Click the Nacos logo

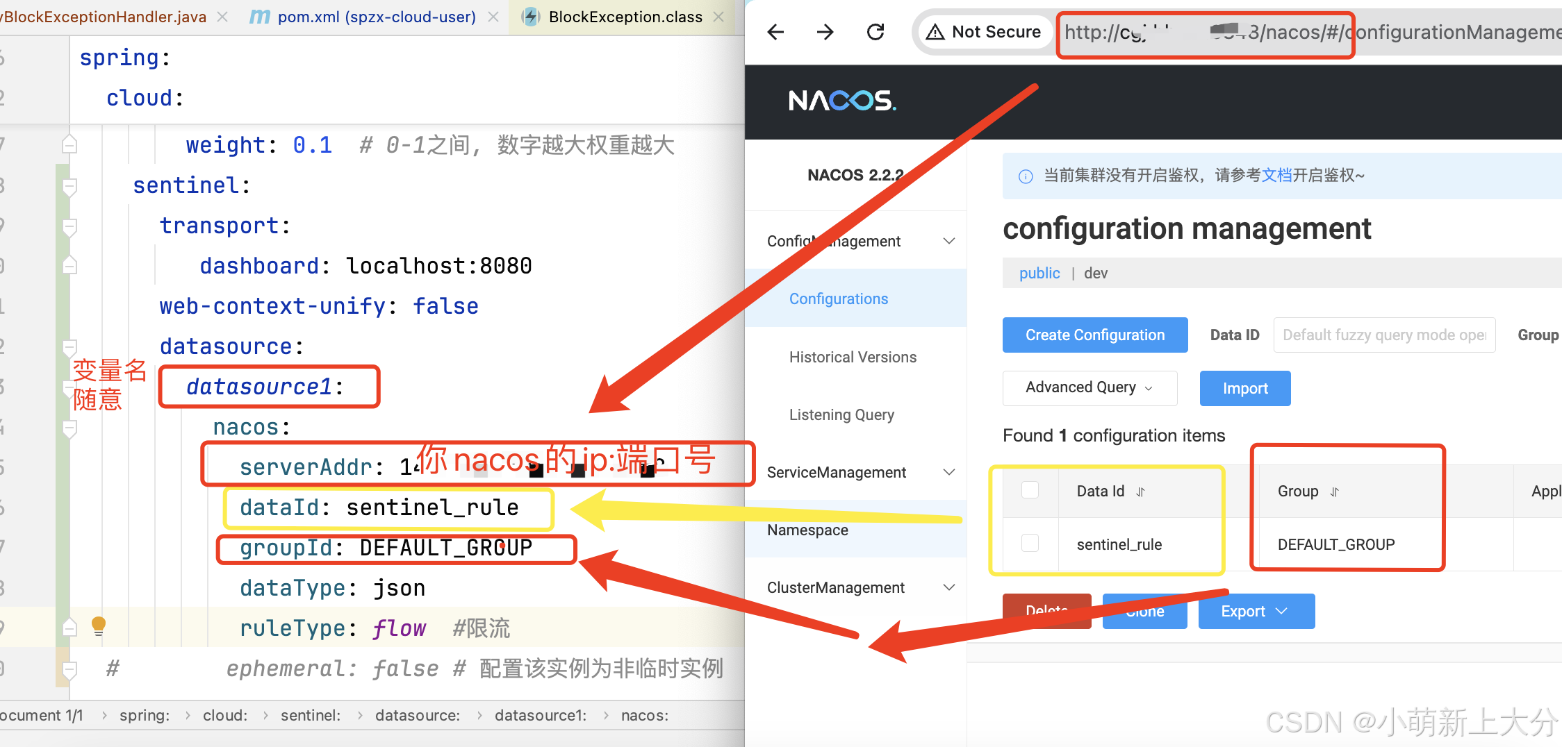pos(842,101)
